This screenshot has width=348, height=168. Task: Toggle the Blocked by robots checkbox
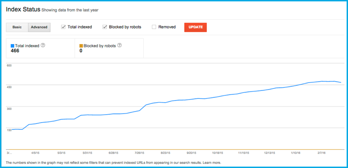click(105, 27)
